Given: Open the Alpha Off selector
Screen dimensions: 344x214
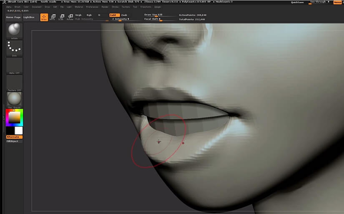Looking at the screenshot, I should (14, 65).
